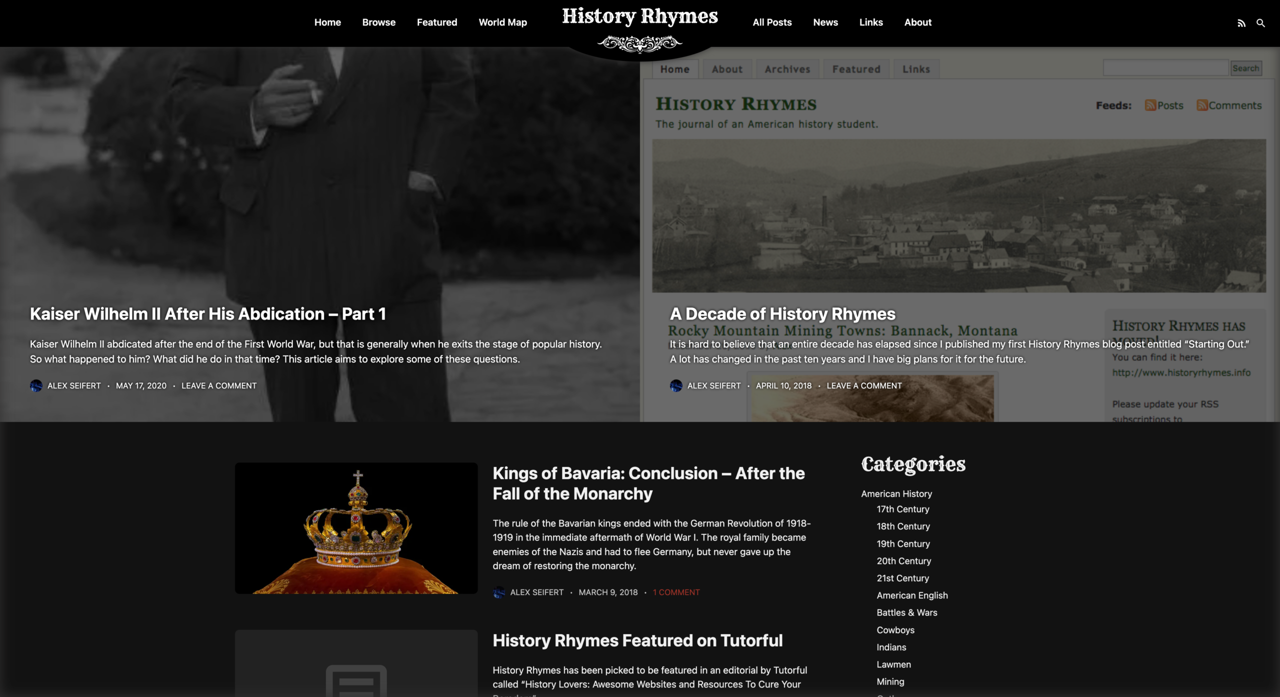
Task: Click the Tutorful post placeholder thumbnail
Action: coord(356,663)
